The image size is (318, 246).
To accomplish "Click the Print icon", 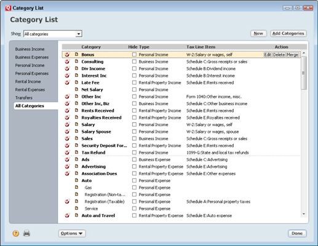I will coord(26,233).
